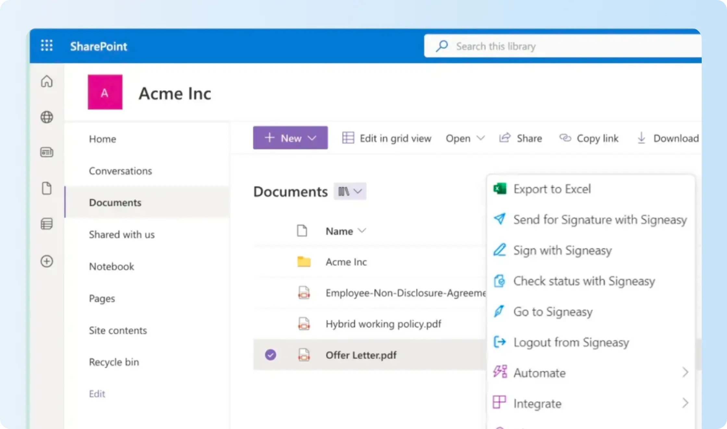Open the news feed icon in left rail
The image size is (727, 429).
click(47, 152)
